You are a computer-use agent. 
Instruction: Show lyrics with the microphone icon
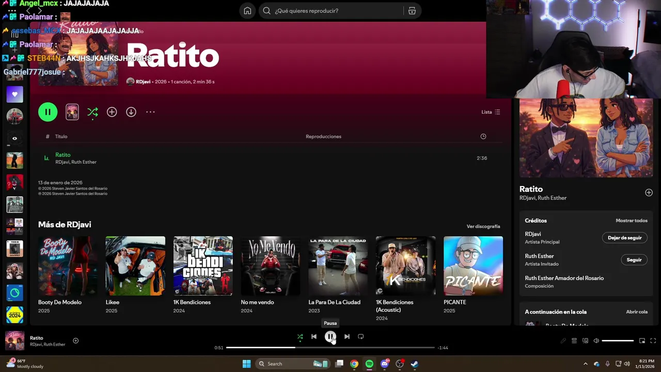click(563, 341)
